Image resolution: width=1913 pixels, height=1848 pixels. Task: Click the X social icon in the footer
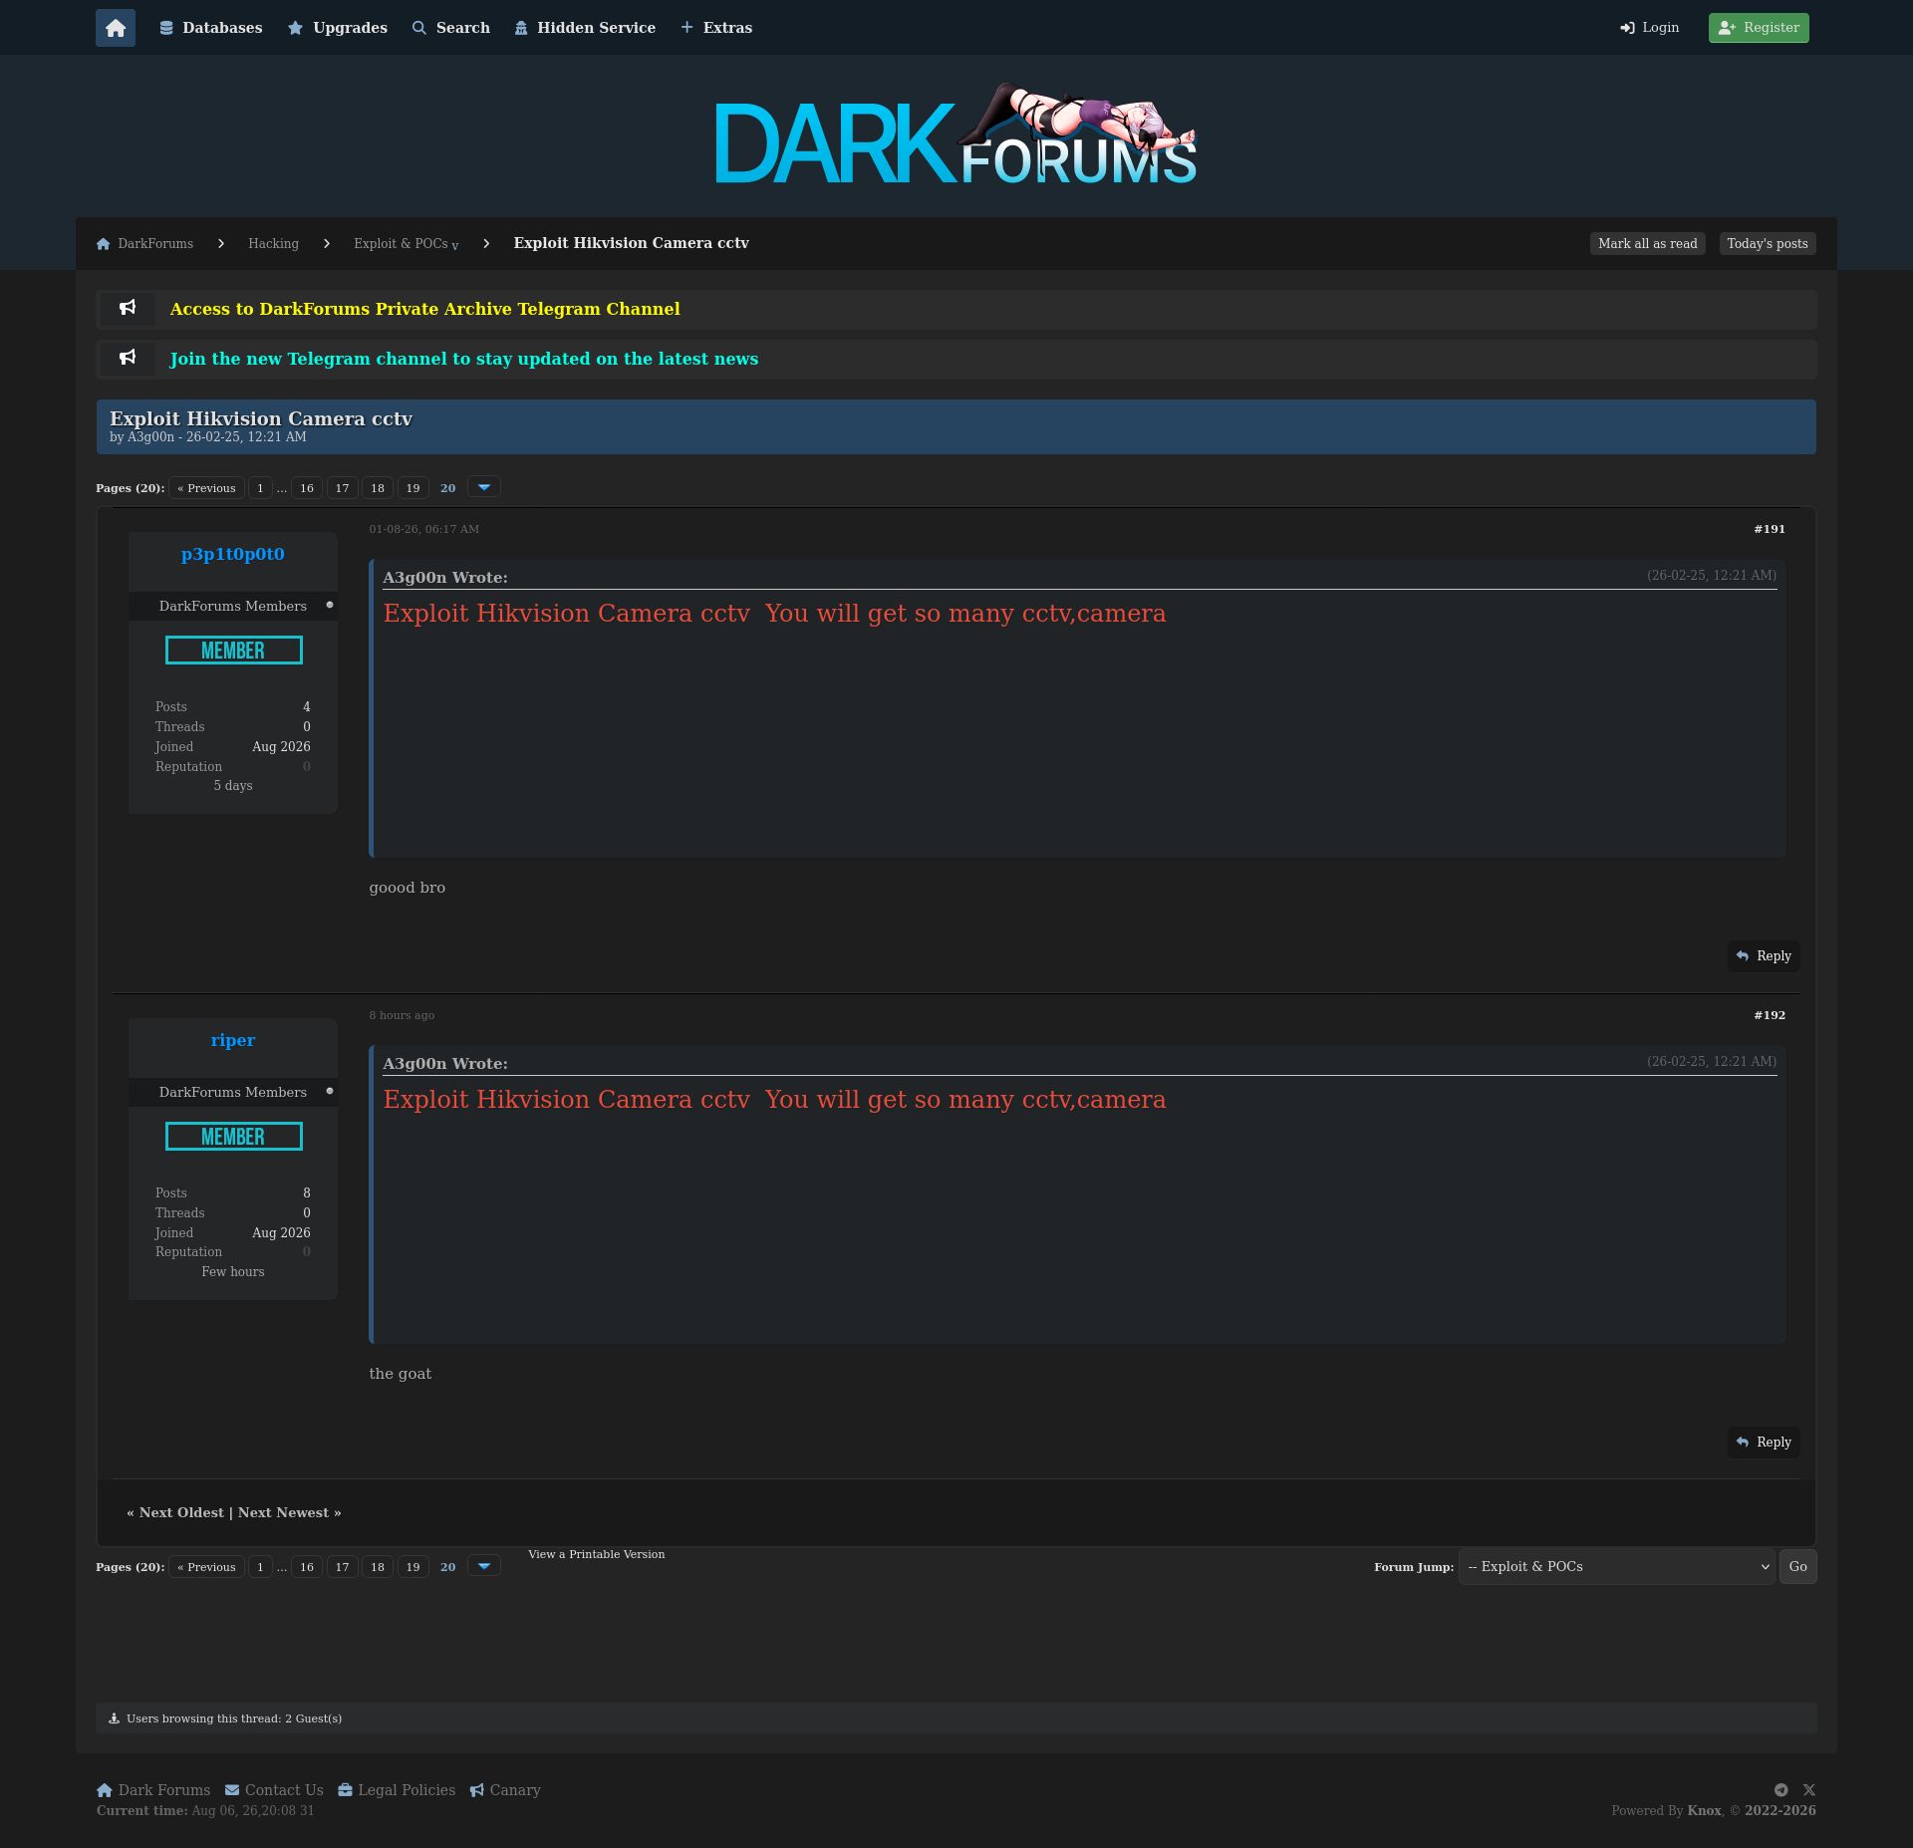point(1809,1790)
